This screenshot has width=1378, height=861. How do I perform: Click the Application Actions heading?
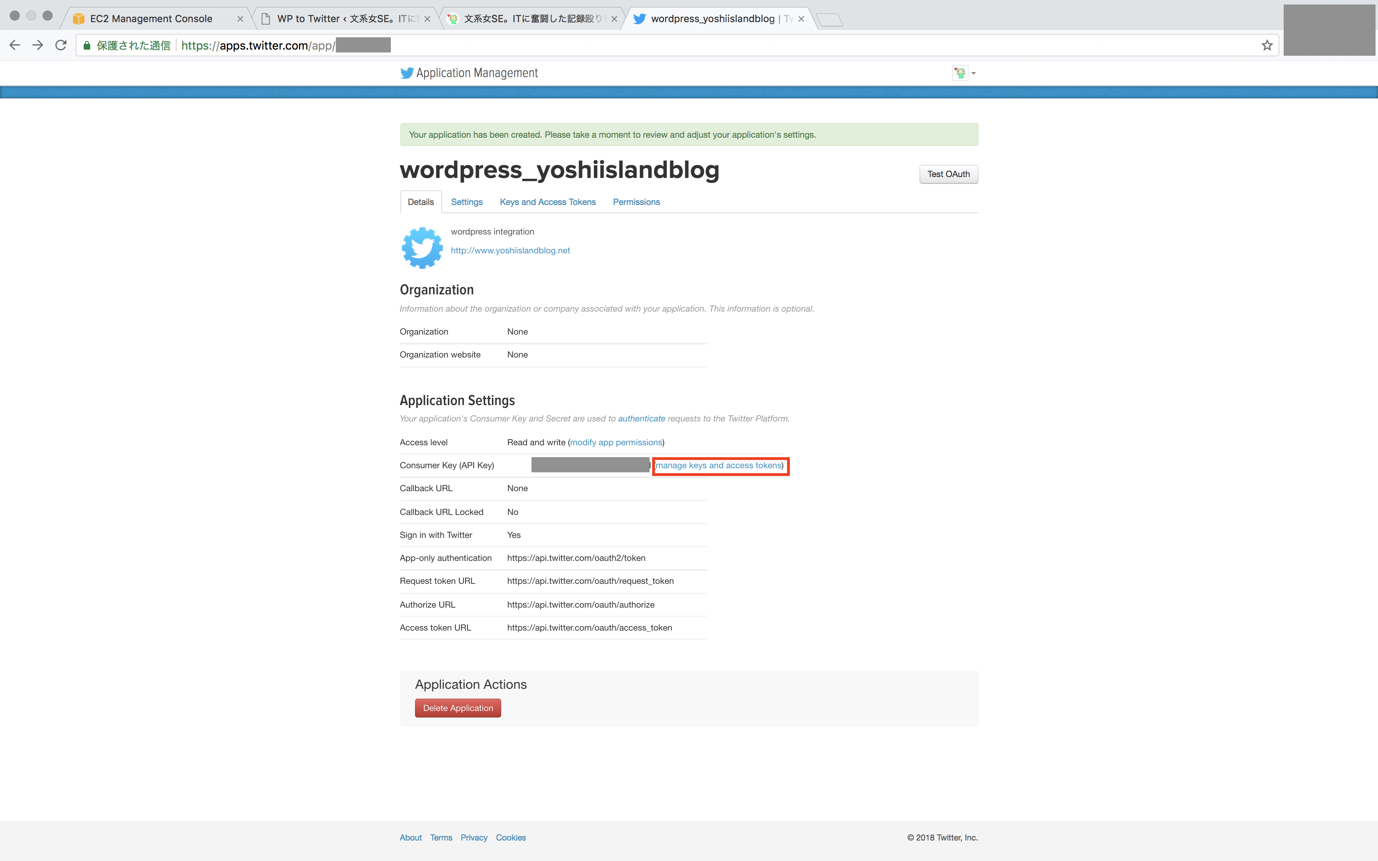pyautogui.click(x=471, y=684)
